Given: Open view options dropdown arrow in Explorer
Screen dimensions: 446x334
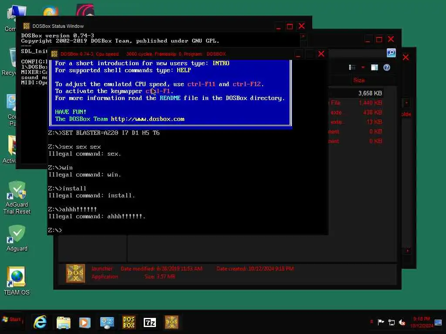Looking at the screenshot, I should click(363, 67).
